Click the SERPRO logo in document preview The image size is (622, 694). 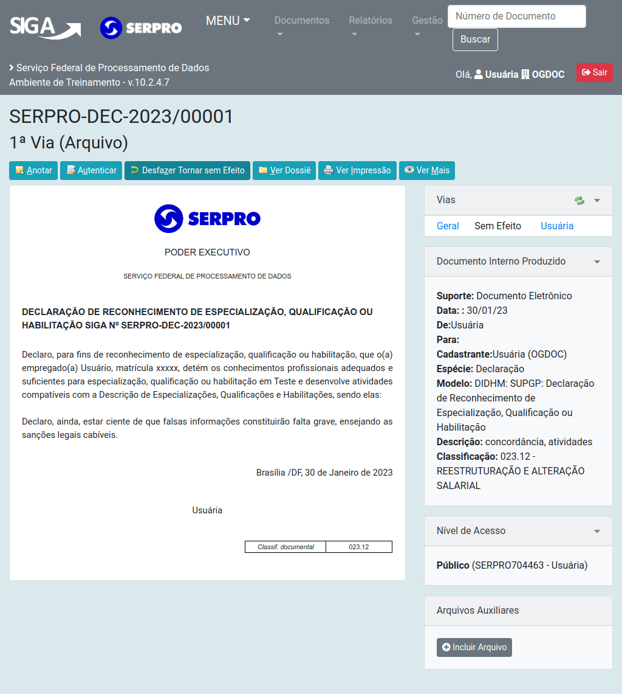coord(207,218)
